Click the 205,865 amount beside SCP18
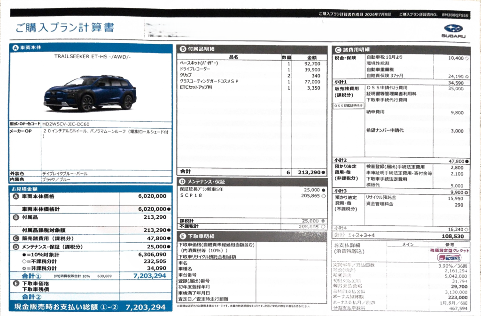The width and height of the screenshot is (481, 316). coord(310,195)
